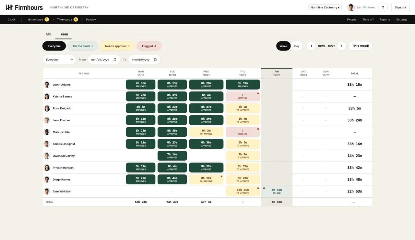This screenshot has height=240, width=415.
Task: Click Rosa Delgado's avatar photo
Action: pyautogui.click(x=47, y=108)
